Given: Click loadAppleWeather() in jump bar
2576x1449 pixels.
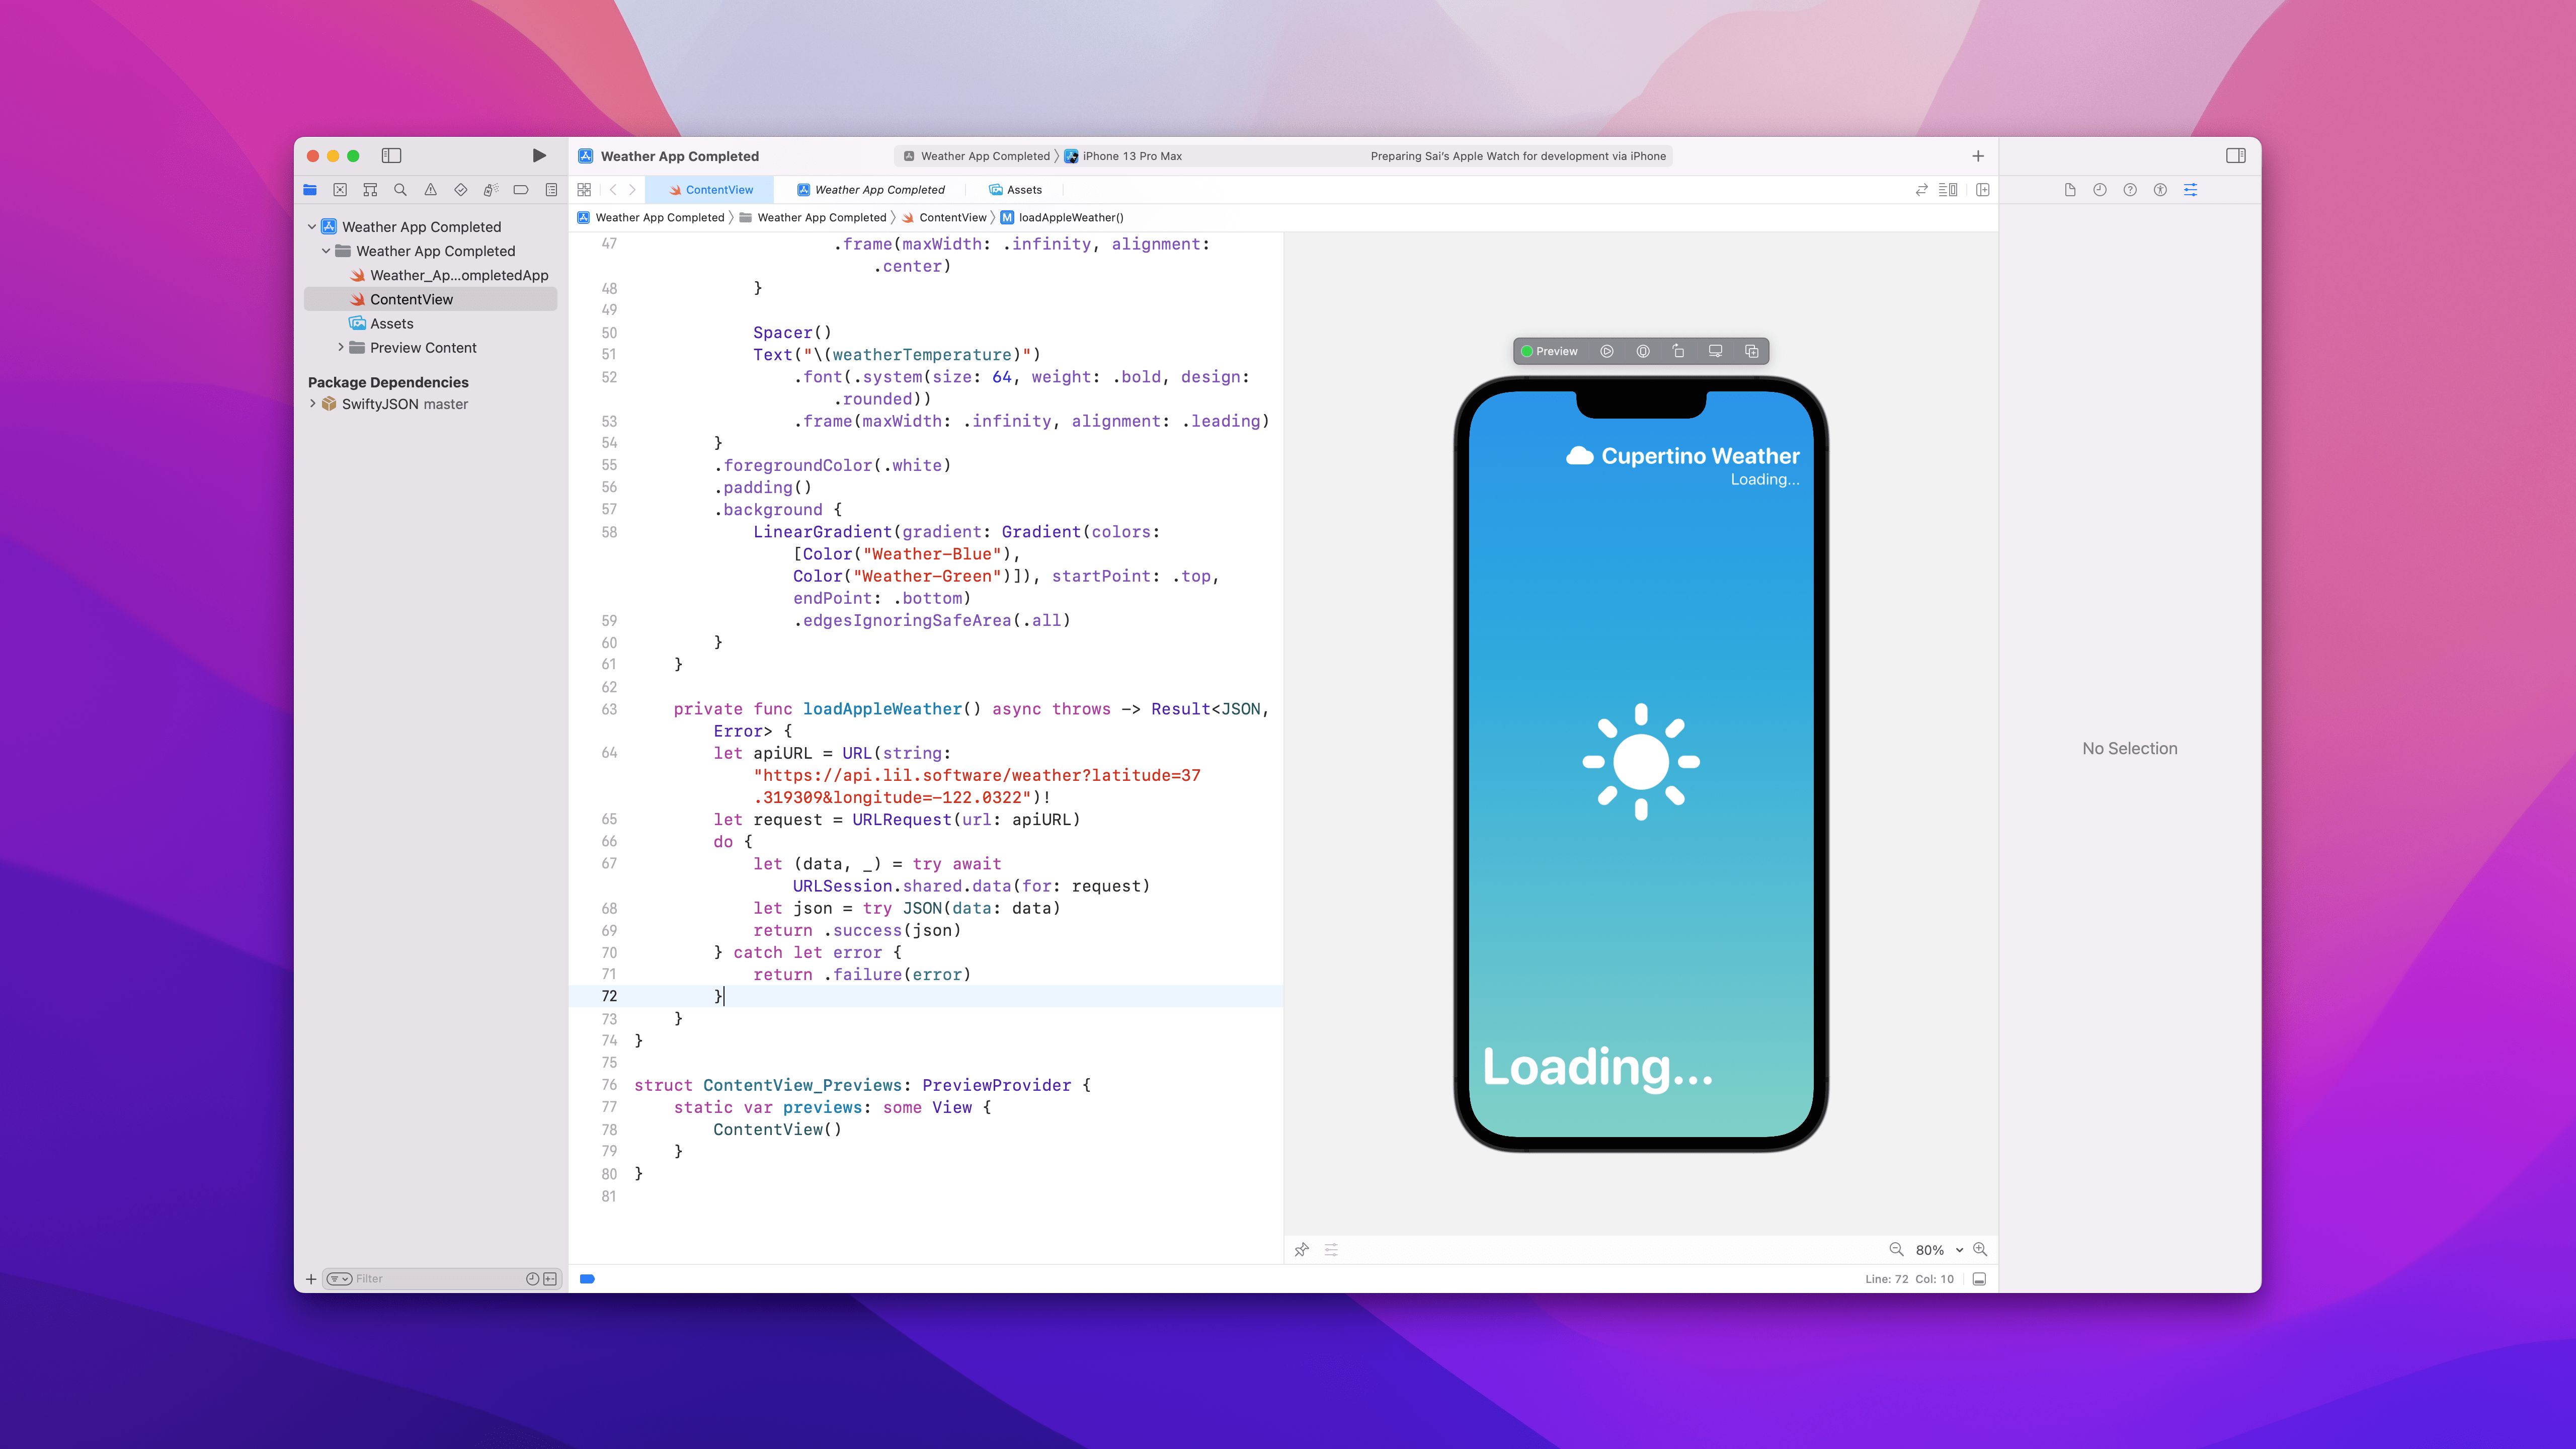Looking at the screenshot, I should (1070, 217).
